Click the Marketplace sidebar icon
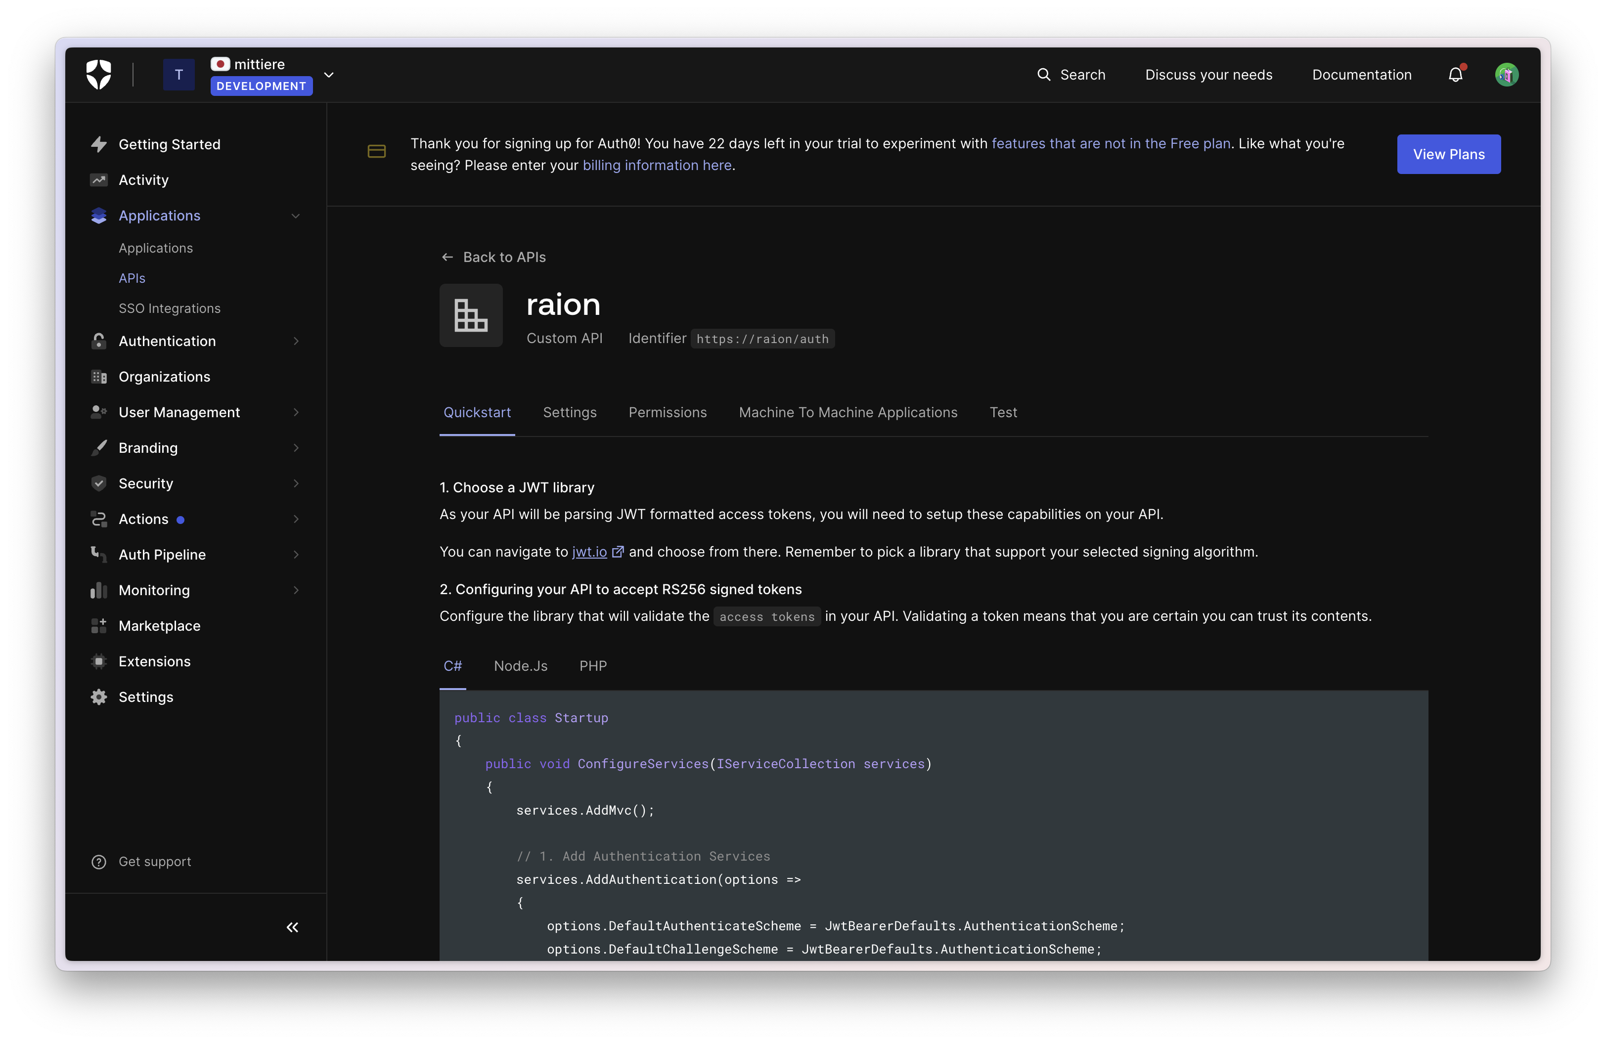 [x=99, y=626]
